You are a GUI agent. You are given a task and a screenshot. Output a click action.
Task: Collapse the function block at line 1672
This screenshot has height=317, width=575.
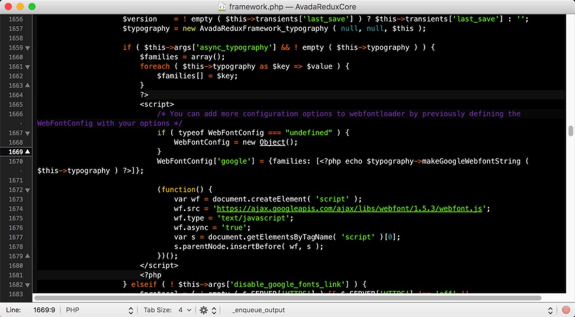[28, 190]
